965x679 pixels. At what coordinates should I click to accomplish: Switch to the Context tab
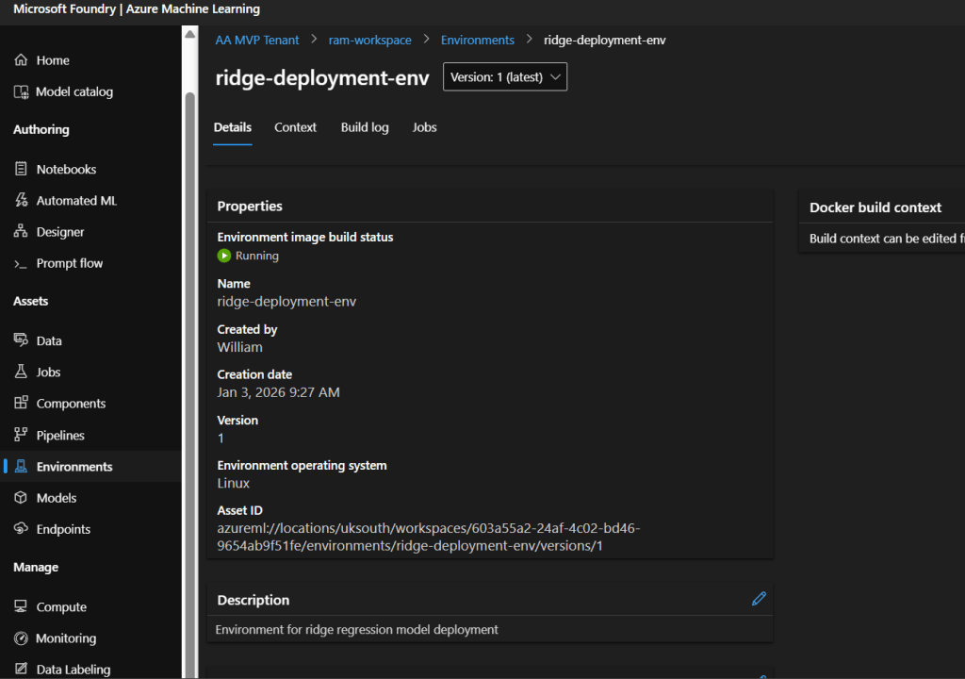(295, 127)
